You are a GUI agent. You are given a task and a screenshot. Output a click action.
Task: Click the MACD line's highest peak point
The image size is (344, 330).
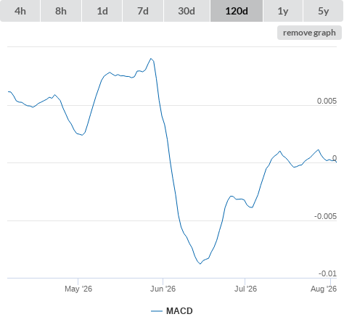(x=151, y=59)
